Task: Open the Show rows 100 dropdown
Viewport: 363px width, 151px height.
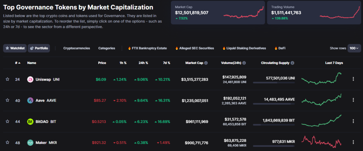Action: point(354,48)
